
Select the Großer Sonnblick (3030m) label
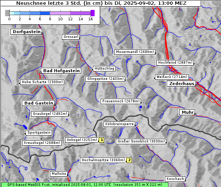click(x=141, y=141)
